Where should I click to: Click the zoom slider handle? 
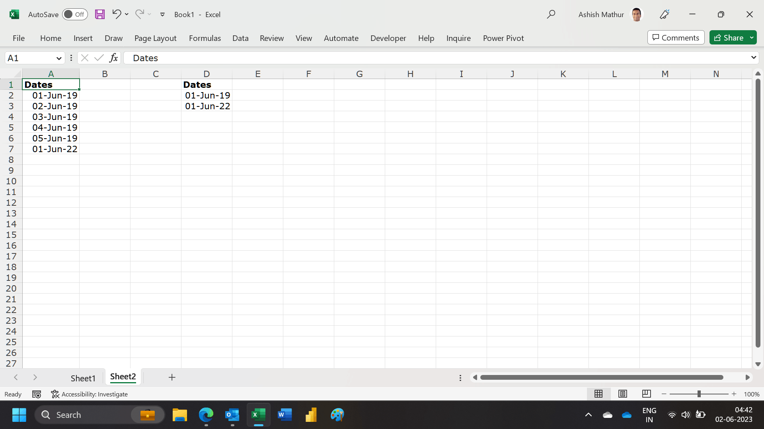(x=699, y=394)
